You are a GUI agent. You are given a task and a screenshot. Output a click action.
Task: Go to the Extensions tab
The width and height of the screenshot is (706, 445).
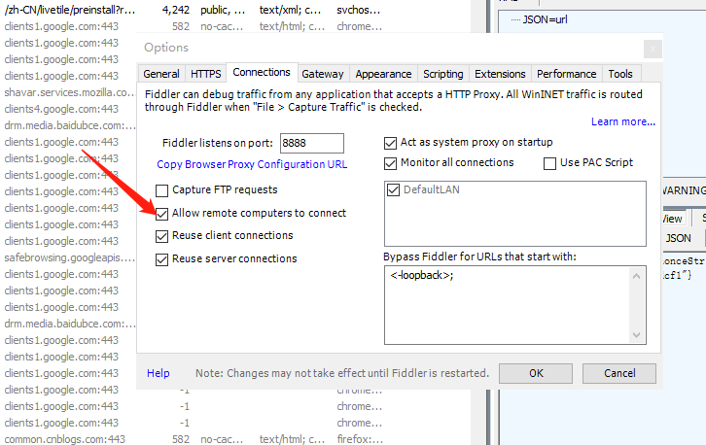click(500, 74)
